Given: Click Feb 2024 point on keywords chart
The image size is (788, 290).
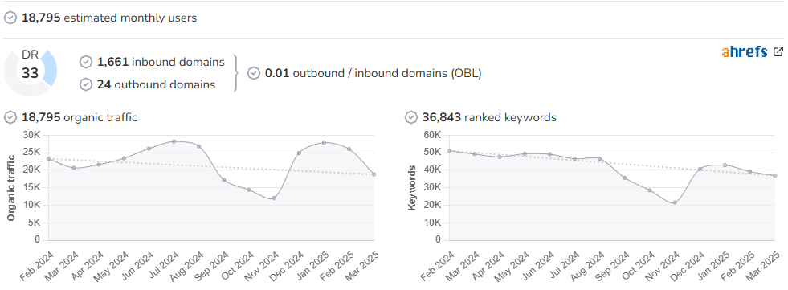Looking at the screenshot, I should 449,151.
